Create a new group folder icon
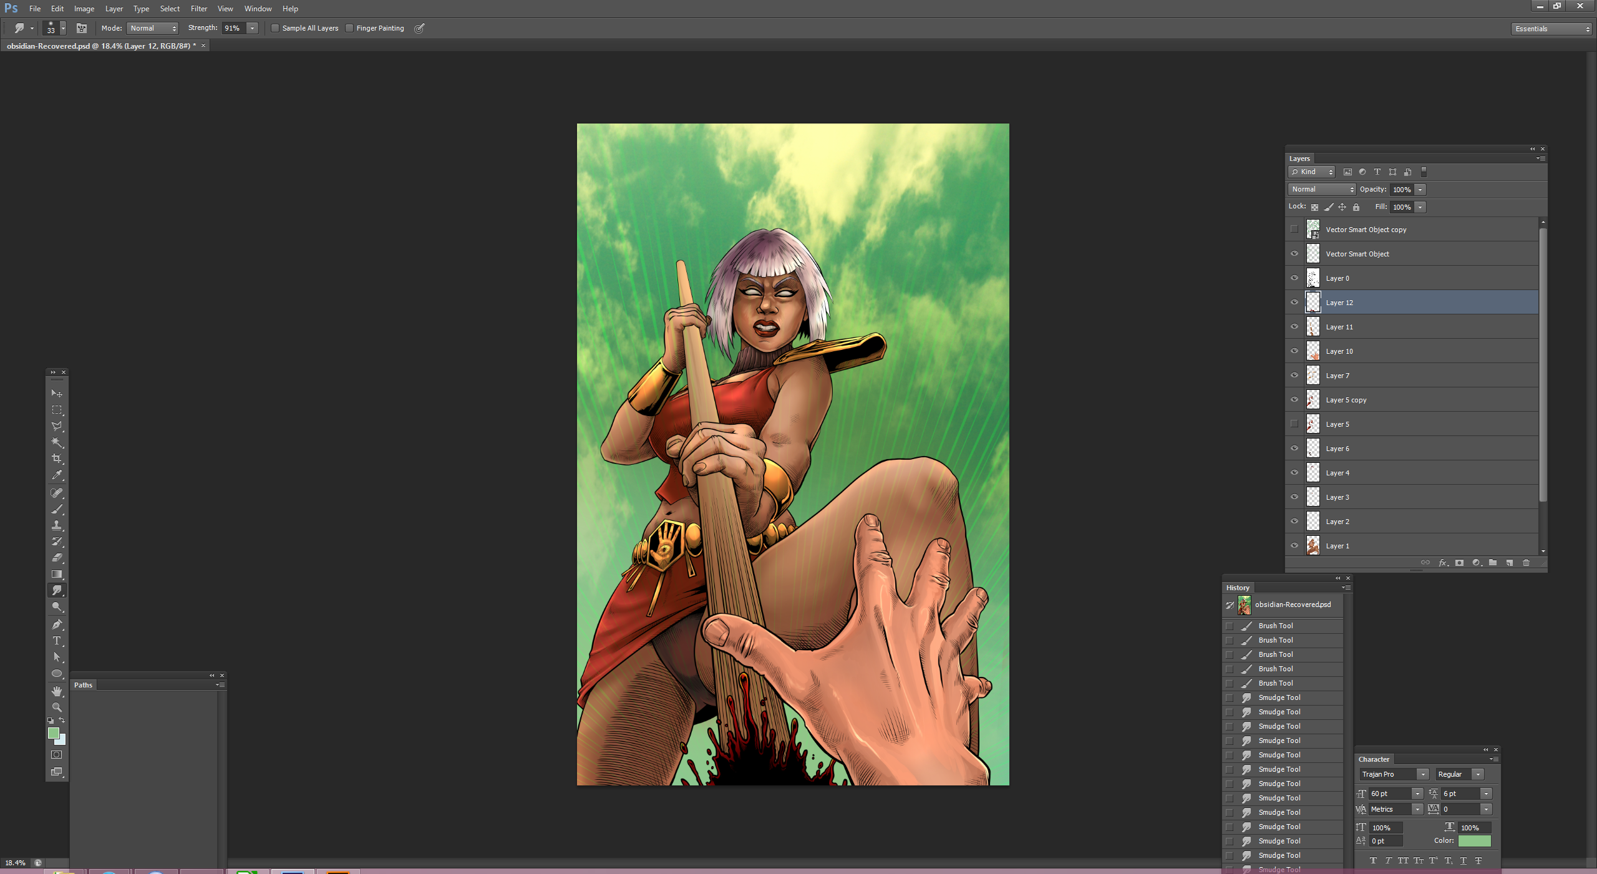This screenshot has width=1597, height=874. (1493, 563)
